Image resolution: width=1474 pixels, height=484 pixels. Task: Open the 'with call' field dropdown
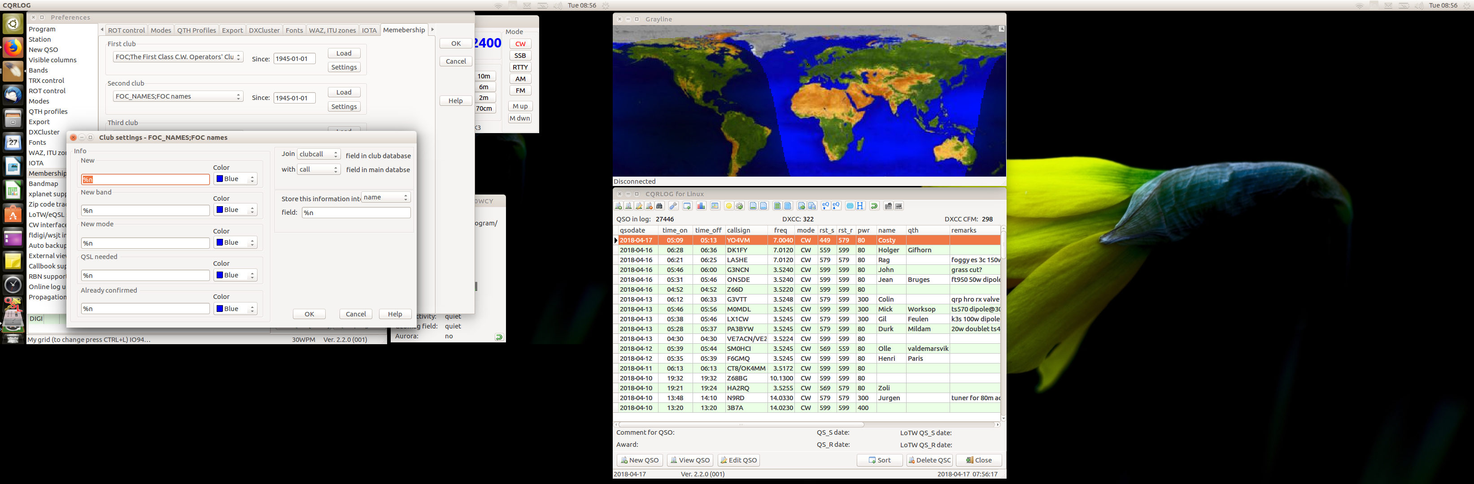click(319, 170)
